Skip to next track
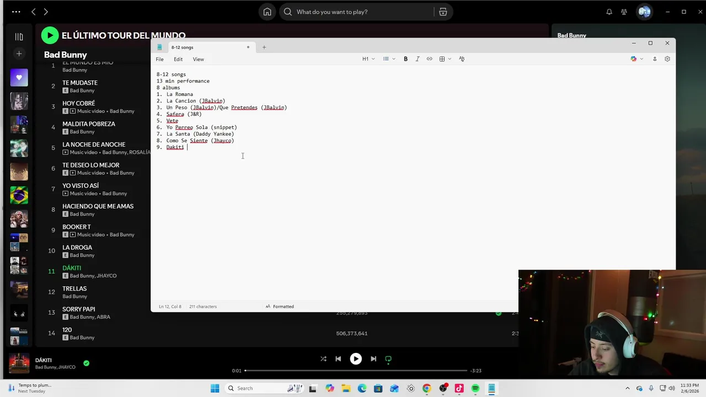The height and width of the screenshot is (397, 706). pyautogui.click(x=373, y=359)
